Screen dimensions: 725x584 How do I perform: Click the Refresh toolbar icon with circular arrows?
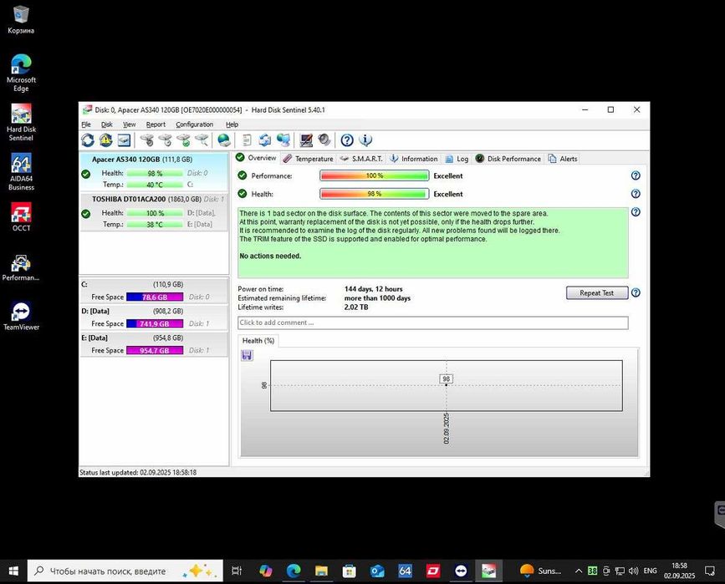88,140
